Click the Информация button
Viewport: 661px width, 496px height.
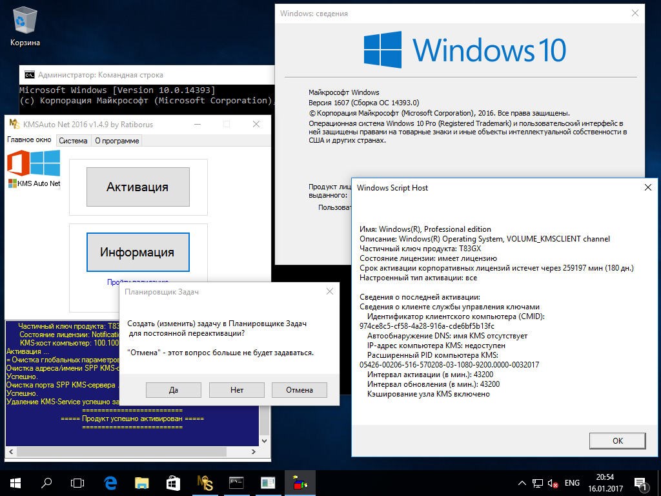[138, 253]
